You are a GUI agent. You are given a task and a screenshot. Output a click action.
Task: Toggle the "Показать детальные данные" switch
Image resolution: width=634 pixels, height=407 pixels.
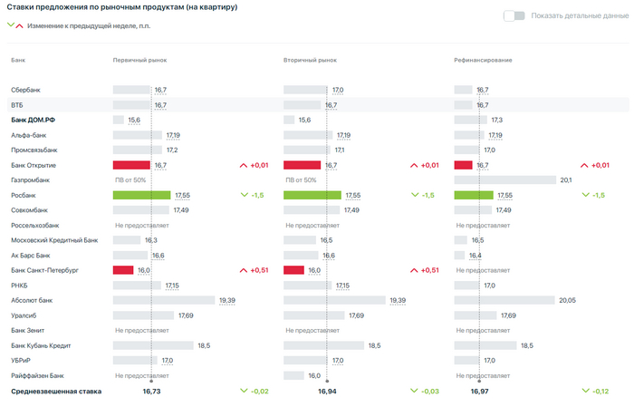click(514, 15)
